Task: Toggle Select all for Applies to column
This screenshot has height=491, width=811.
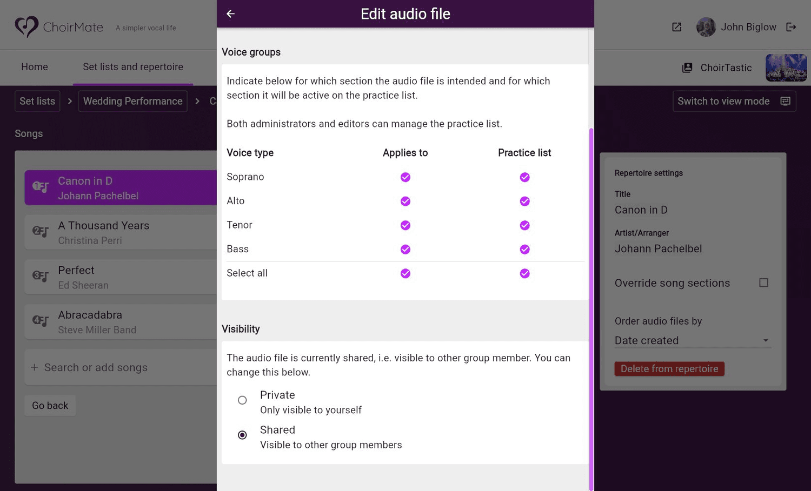Action: tap(405, 273)
